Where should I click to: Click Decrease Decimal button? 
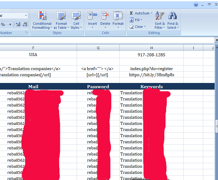tap(25, 24)
